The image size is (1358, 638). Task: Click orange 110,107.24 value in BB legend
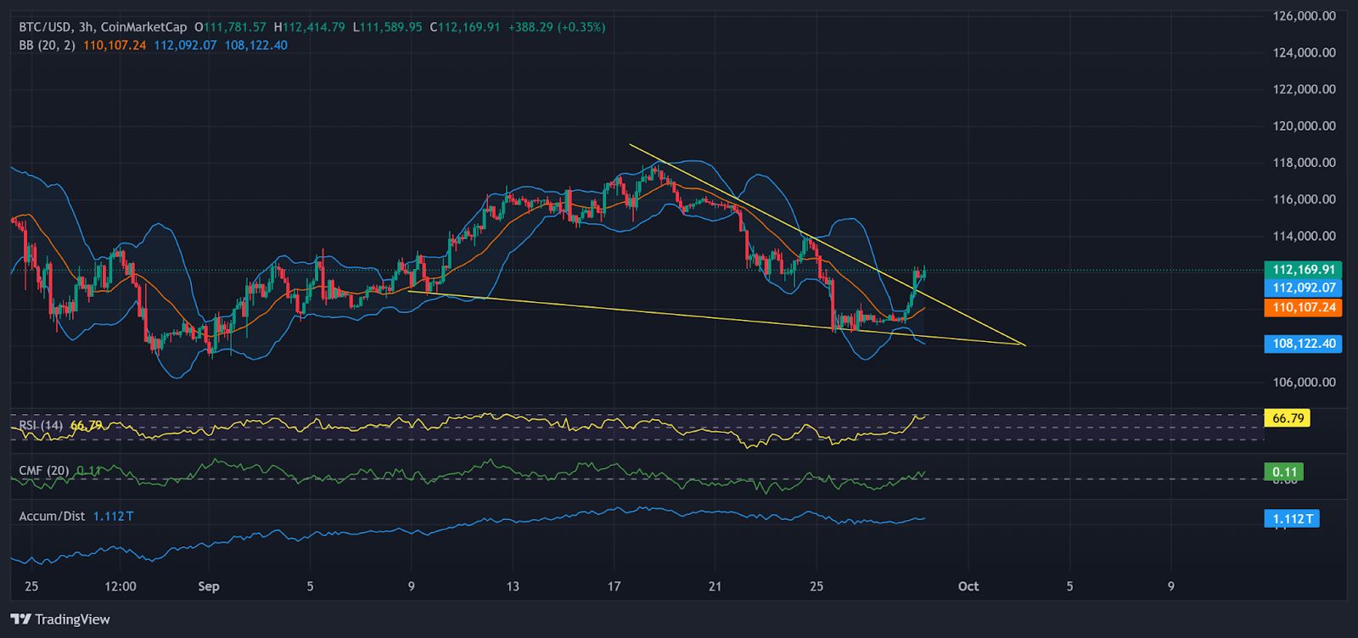[x=115, y=45]
